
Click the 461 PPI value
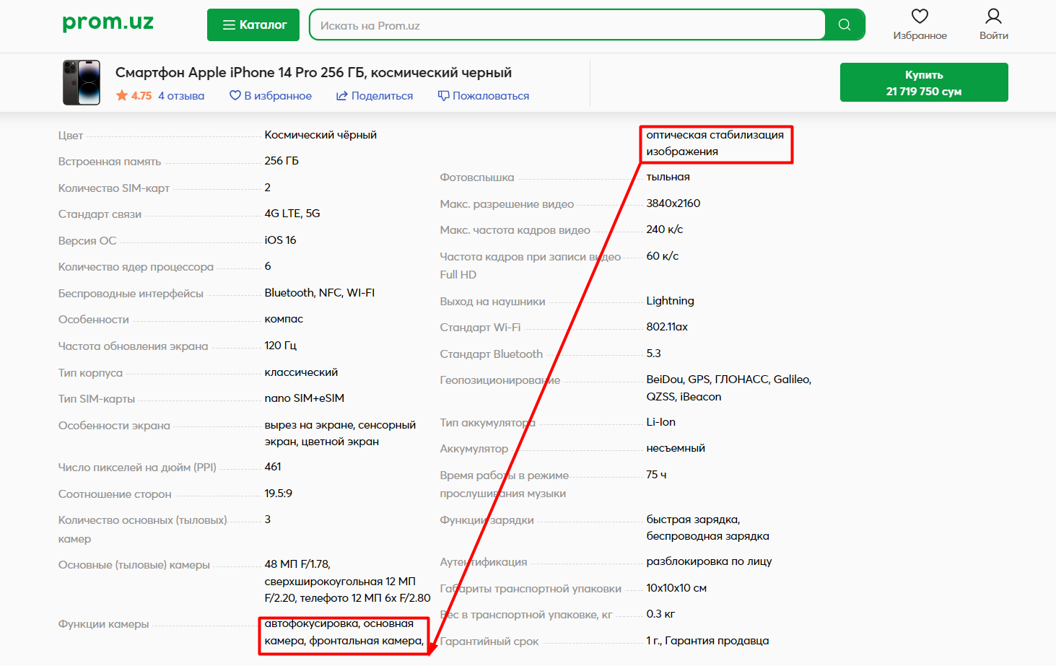point(273,467)
